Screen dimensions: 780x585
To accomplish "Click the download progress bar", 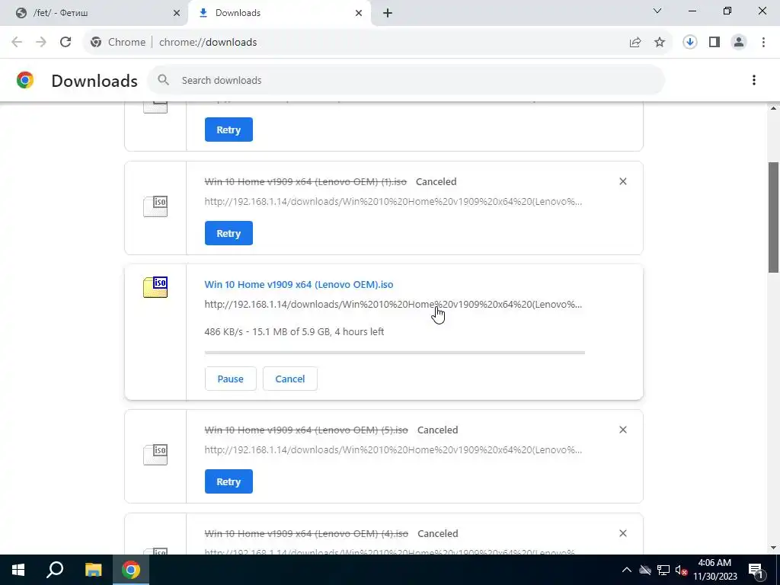I will (395, 353).
